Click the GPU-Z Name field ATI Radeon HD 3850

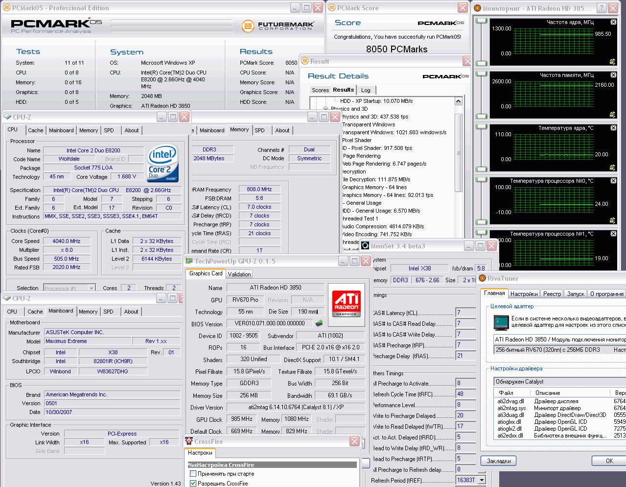pyautogui.click(x=276, y=288)
